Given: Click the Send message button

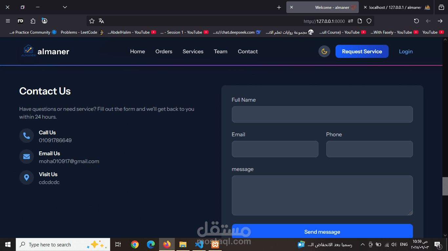Looking at the screenshot, I should (322, 231).
